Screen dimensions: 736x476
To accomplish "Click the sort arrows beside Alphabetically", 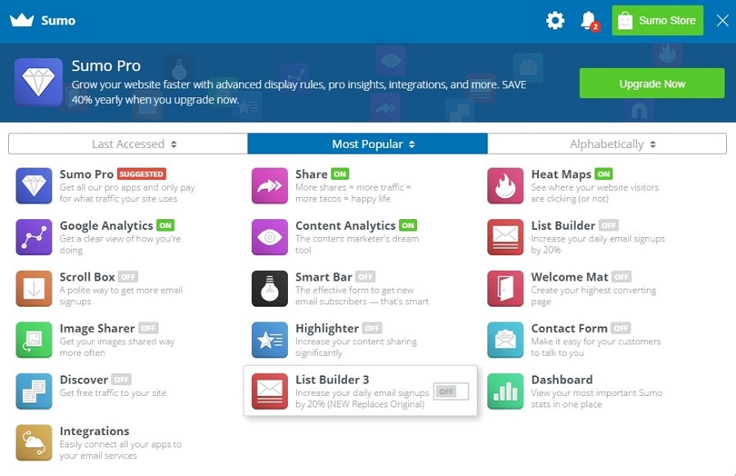I will pos(653,144).
